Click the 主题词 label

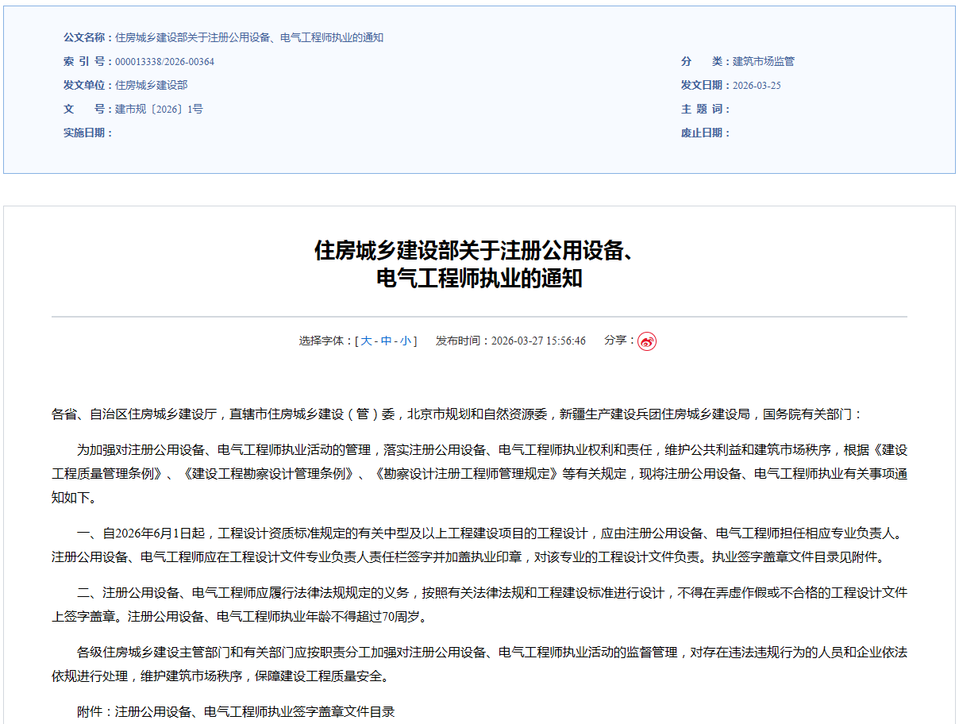705,110
